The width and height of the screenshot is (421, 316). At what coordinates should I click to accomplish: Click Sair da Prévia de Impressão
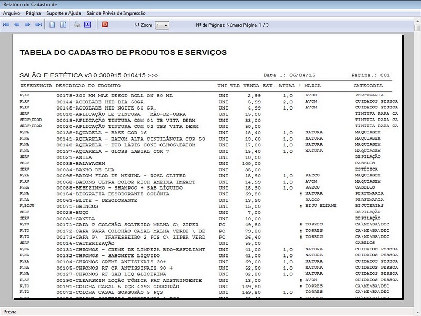[x=113, y=12]
